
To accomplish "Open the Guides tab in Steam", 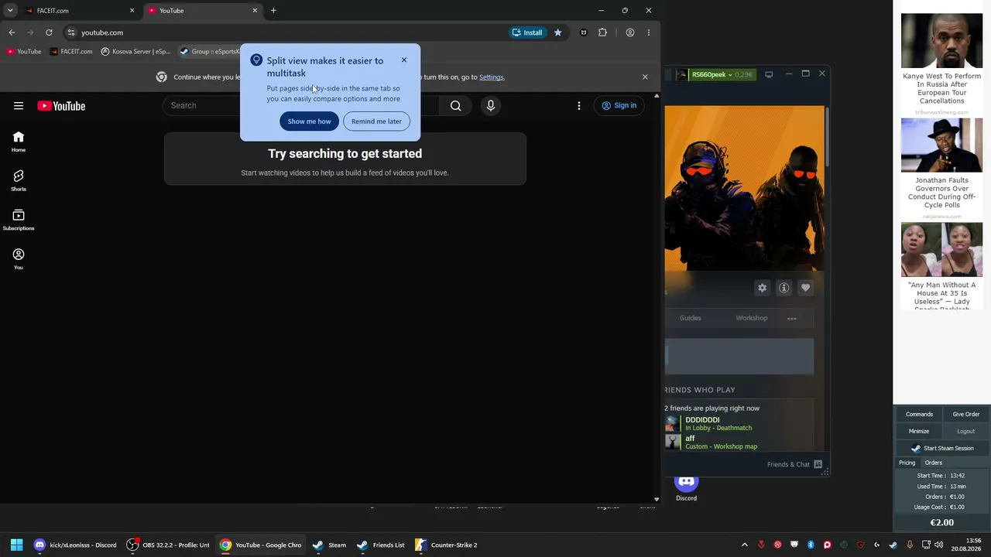I will [x=691, y=318].
